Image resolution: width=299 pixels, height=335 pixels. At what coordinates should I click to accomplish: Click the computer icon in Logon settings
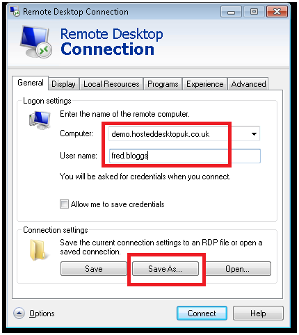tap(40, 120)
